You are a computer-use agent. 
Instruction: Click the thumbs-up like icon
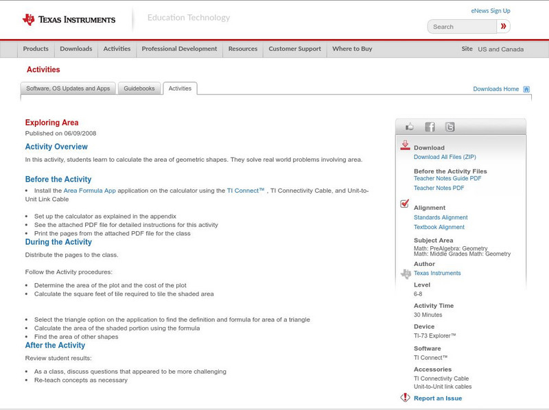click(x=410, y=127)
